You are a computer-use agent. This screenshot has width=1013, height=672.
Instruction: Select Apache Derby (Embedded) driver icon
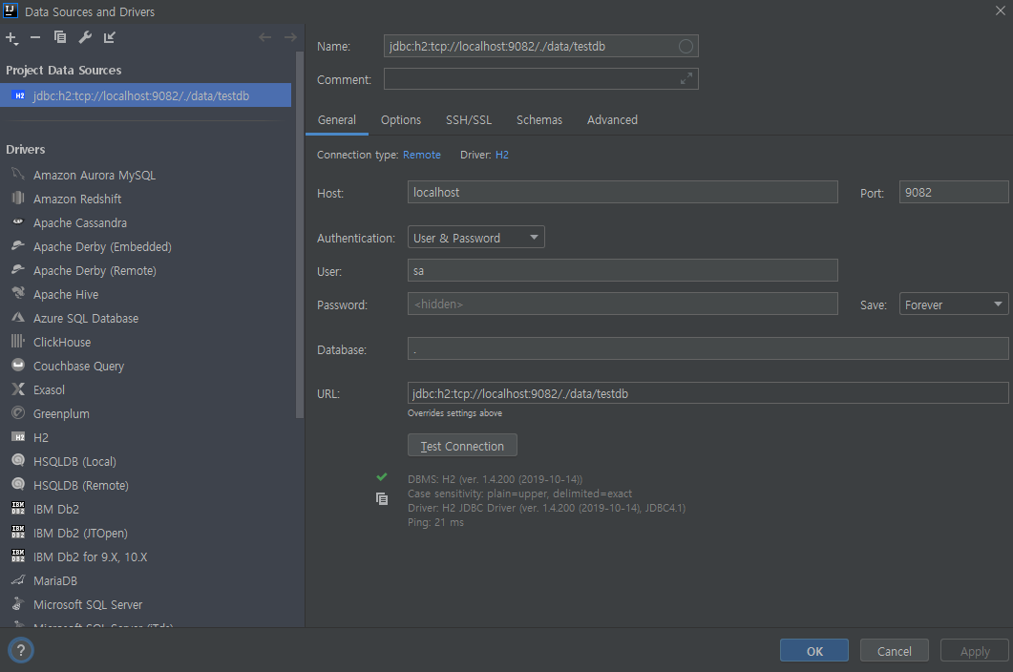(18, 246)
